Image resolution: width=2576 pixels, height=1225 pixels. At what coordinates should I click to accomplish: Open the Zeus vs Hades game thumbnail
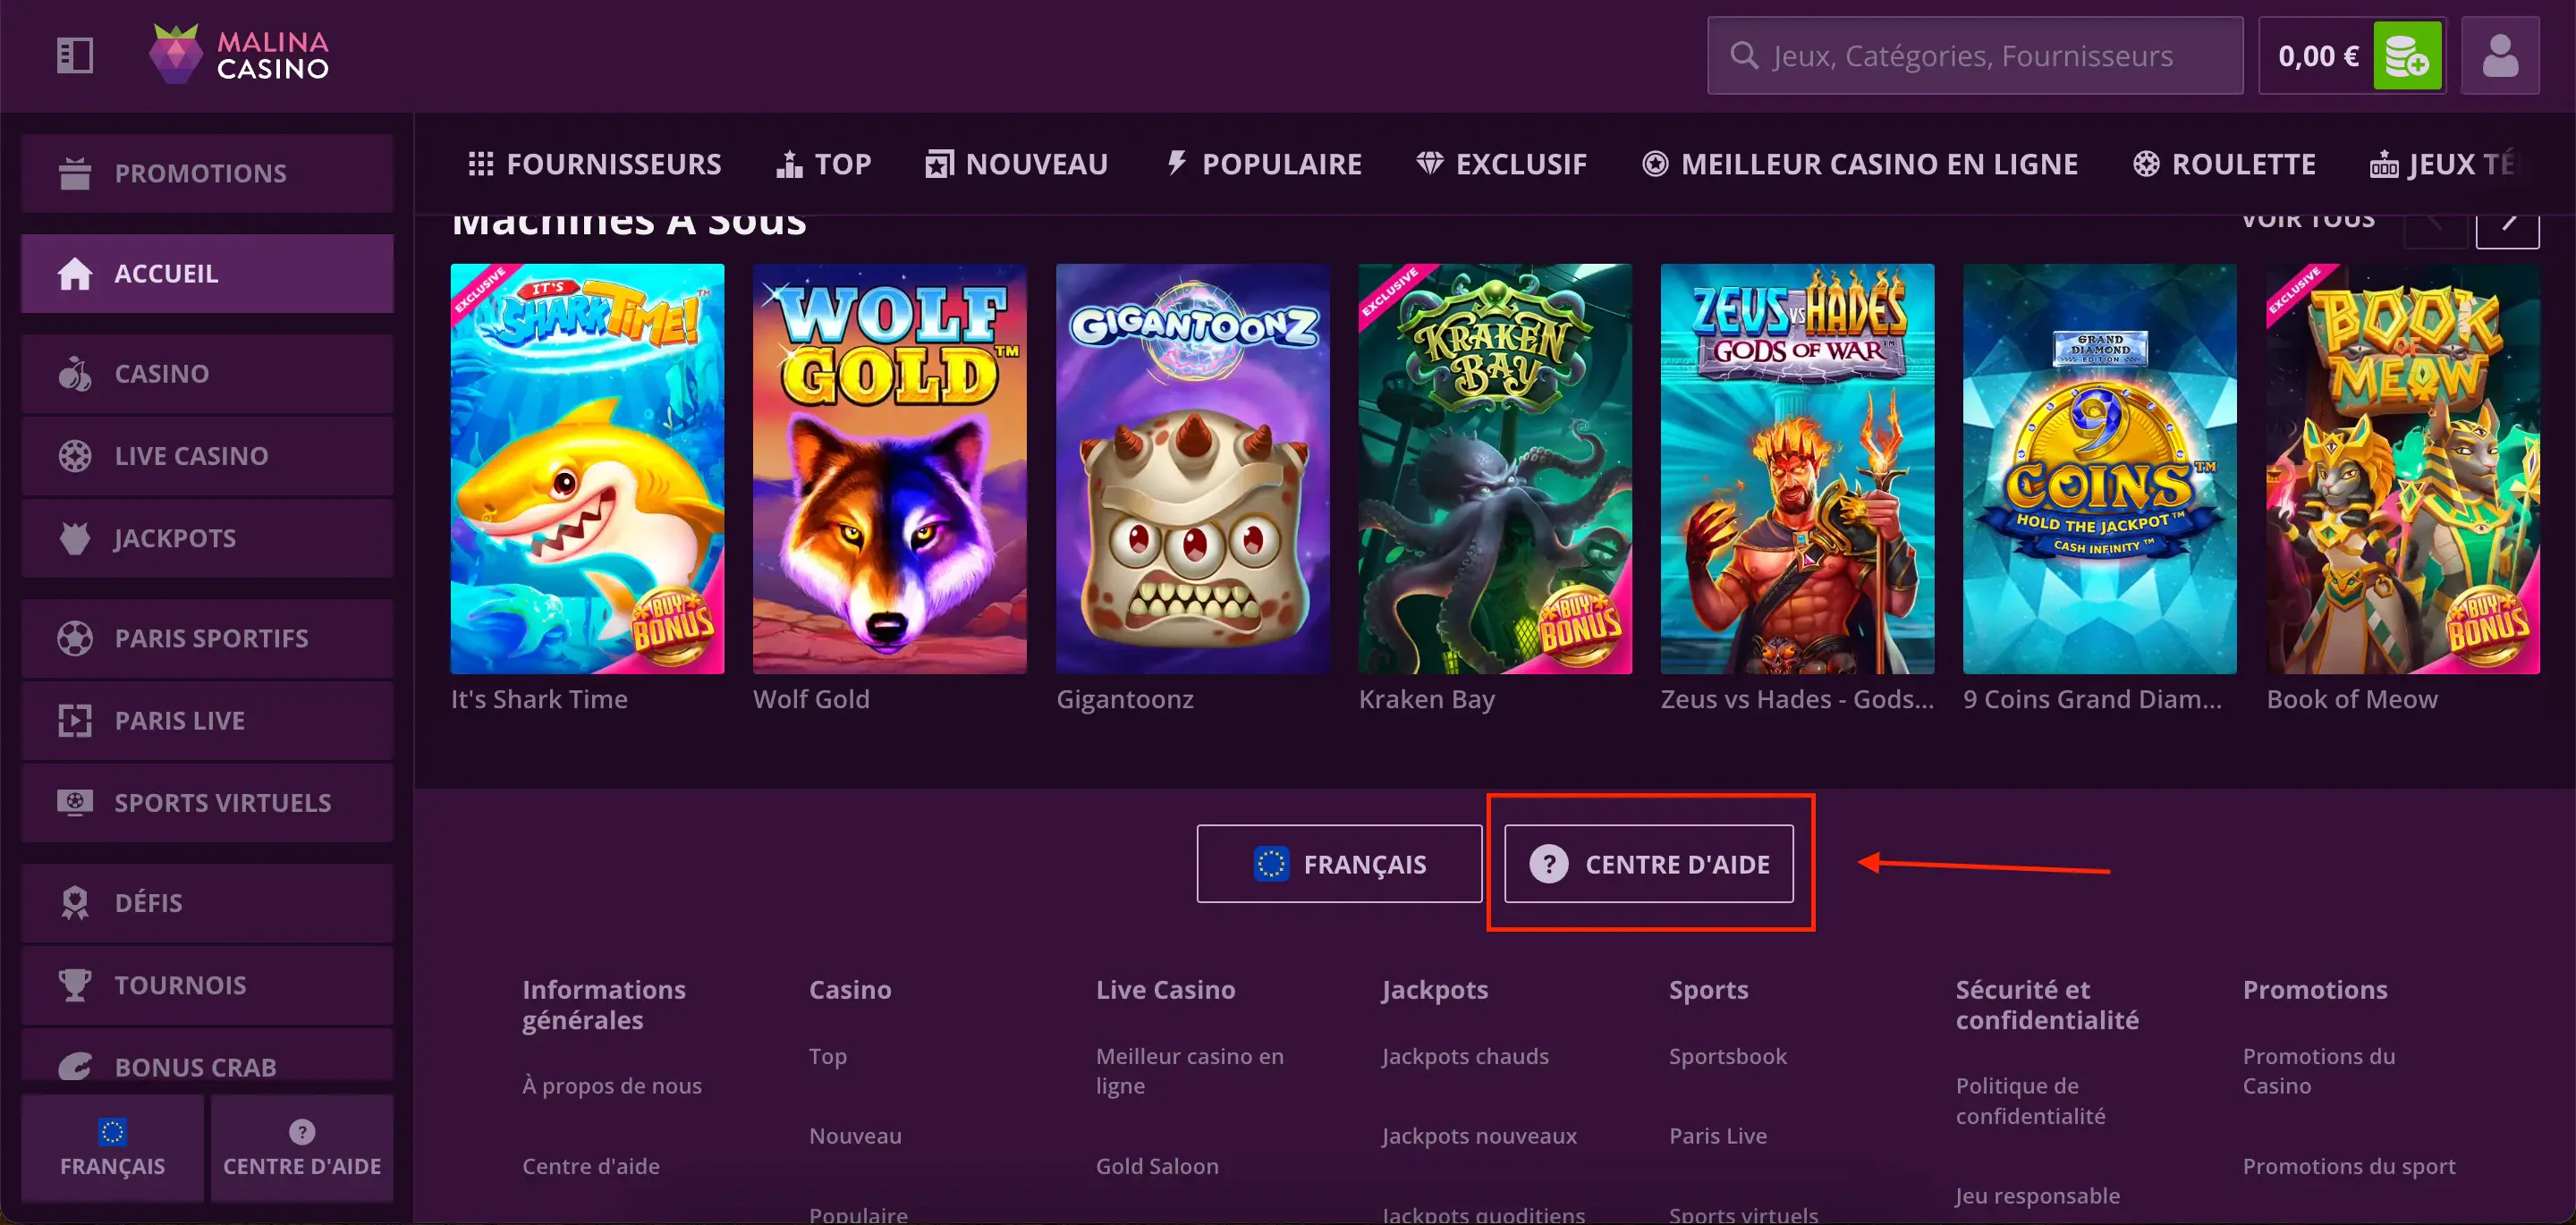(1798, 468)
